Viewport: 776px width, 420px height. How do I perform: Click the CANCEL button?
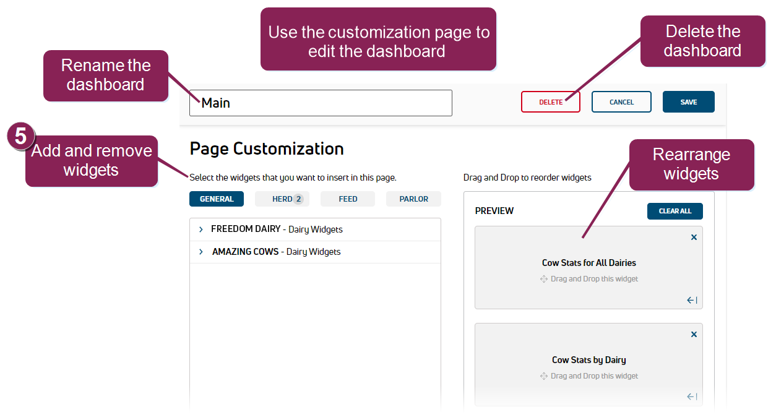pos(621,102)
